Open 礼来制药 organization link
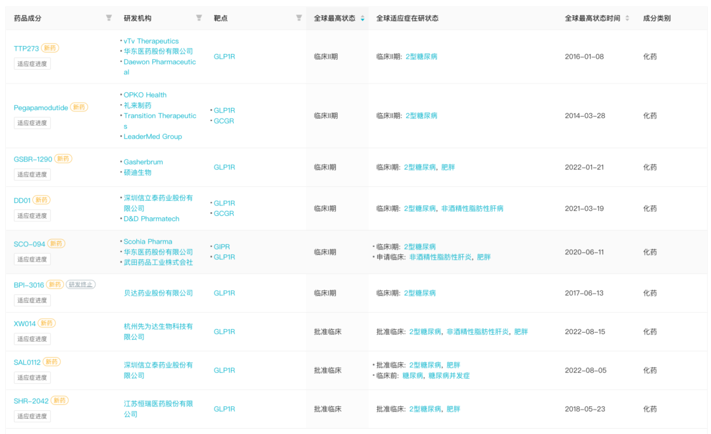 click(138, 105)
